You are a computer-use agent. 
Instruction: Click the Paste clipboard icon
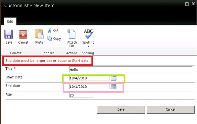pos(39,34)
